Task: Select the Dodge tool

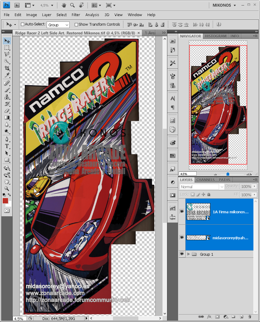Action: click(x=7, y=131)
